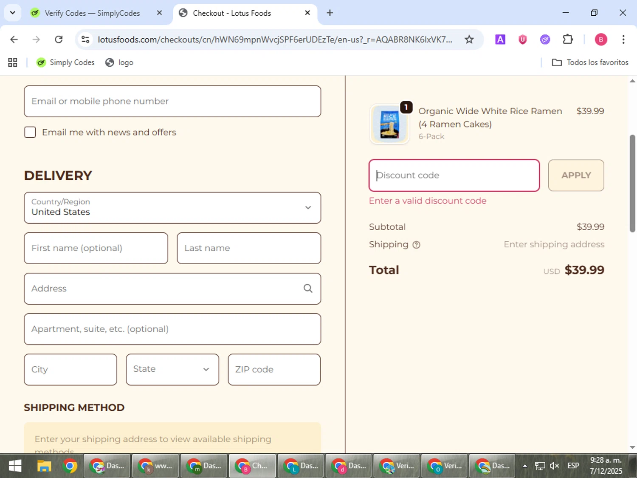The image size is (637, 478).
Task: Reload the checkout page
Action: point(59,40)
